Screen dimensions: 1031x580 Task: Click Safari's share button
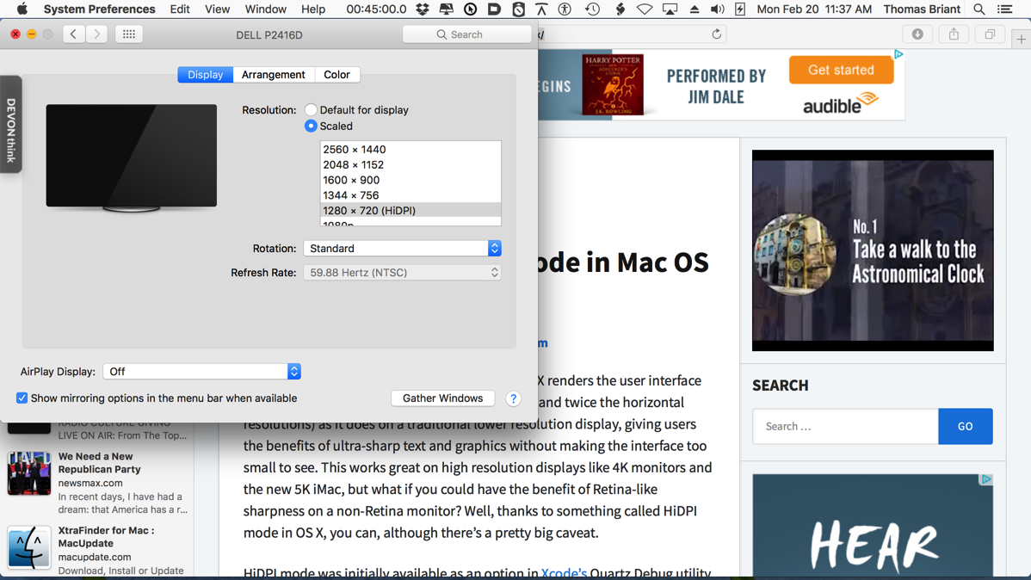(x=954, y=34)
